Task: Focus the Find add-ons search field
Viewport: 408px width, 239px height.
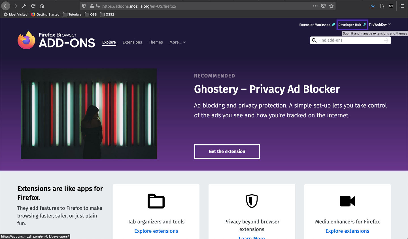Action: [x=350, y=40]
